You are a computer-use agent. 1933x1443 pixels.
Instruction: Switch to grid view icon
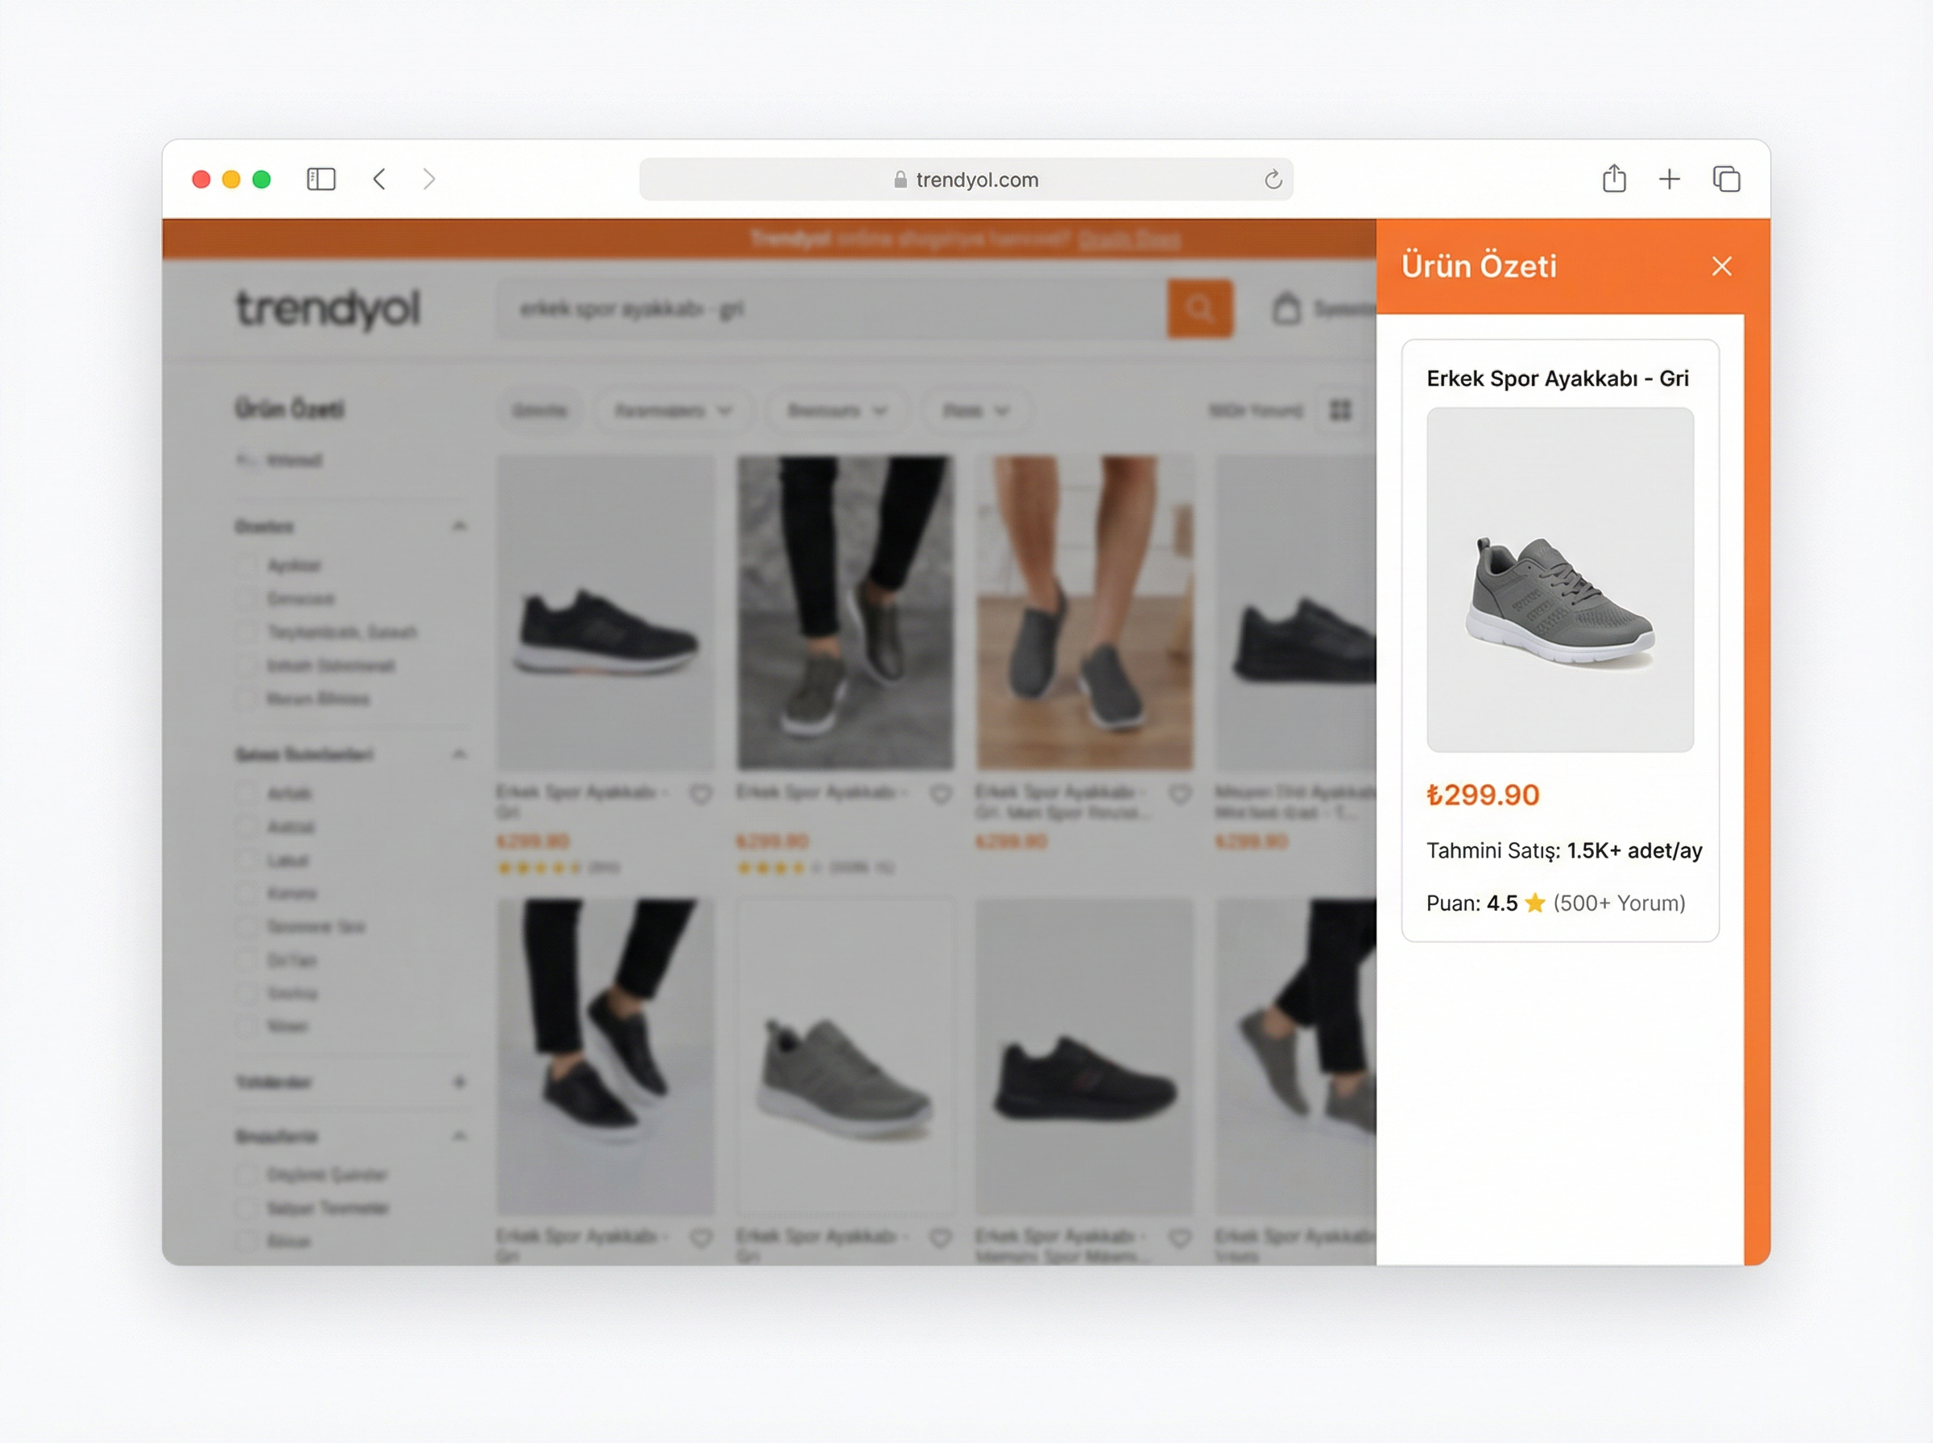click(1340, 410)
